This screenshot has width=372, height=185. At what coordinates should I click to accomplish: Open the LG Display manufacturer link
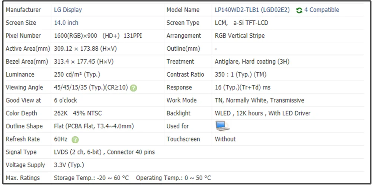[68, 10]
